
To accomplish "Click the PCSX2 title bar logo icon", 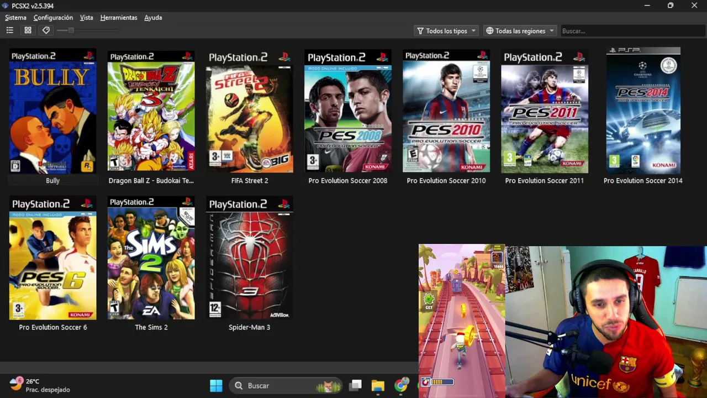I will (6, 6).
